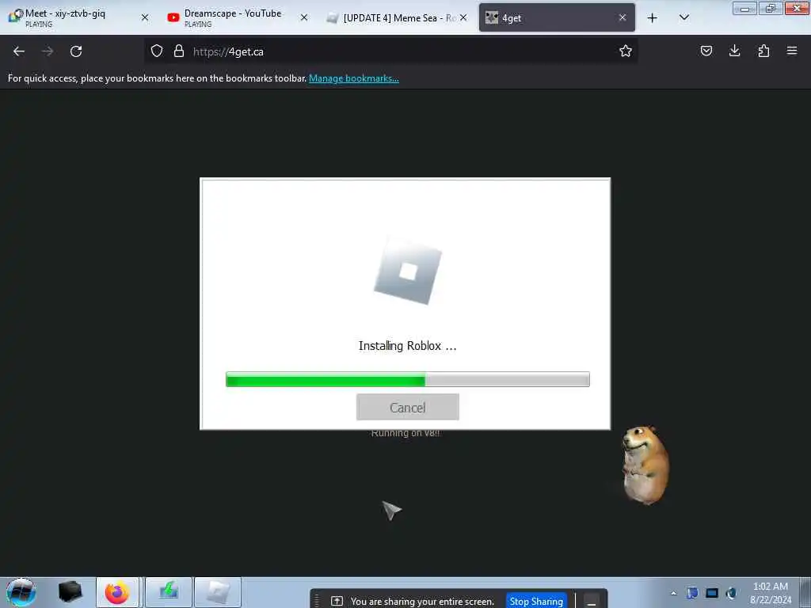Open the tracking protection shield icon
This screenshot has height=608, width=811.
[157, 51]
